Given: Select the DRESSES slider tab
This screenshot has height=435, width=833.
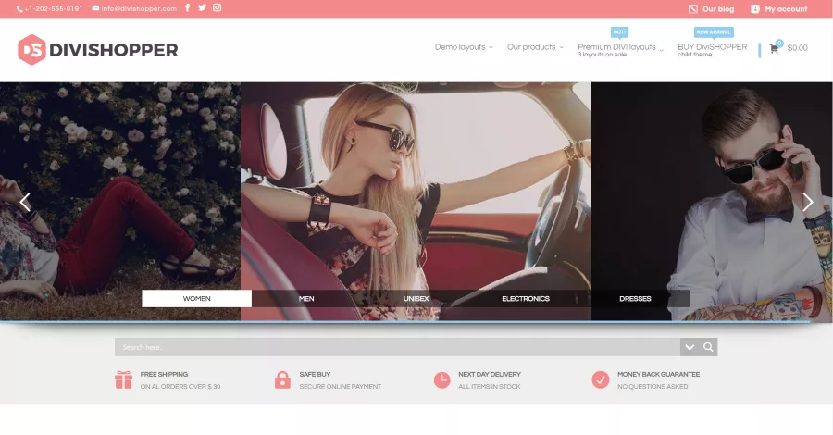Looking at the screenshot, I should click(635, 299).
